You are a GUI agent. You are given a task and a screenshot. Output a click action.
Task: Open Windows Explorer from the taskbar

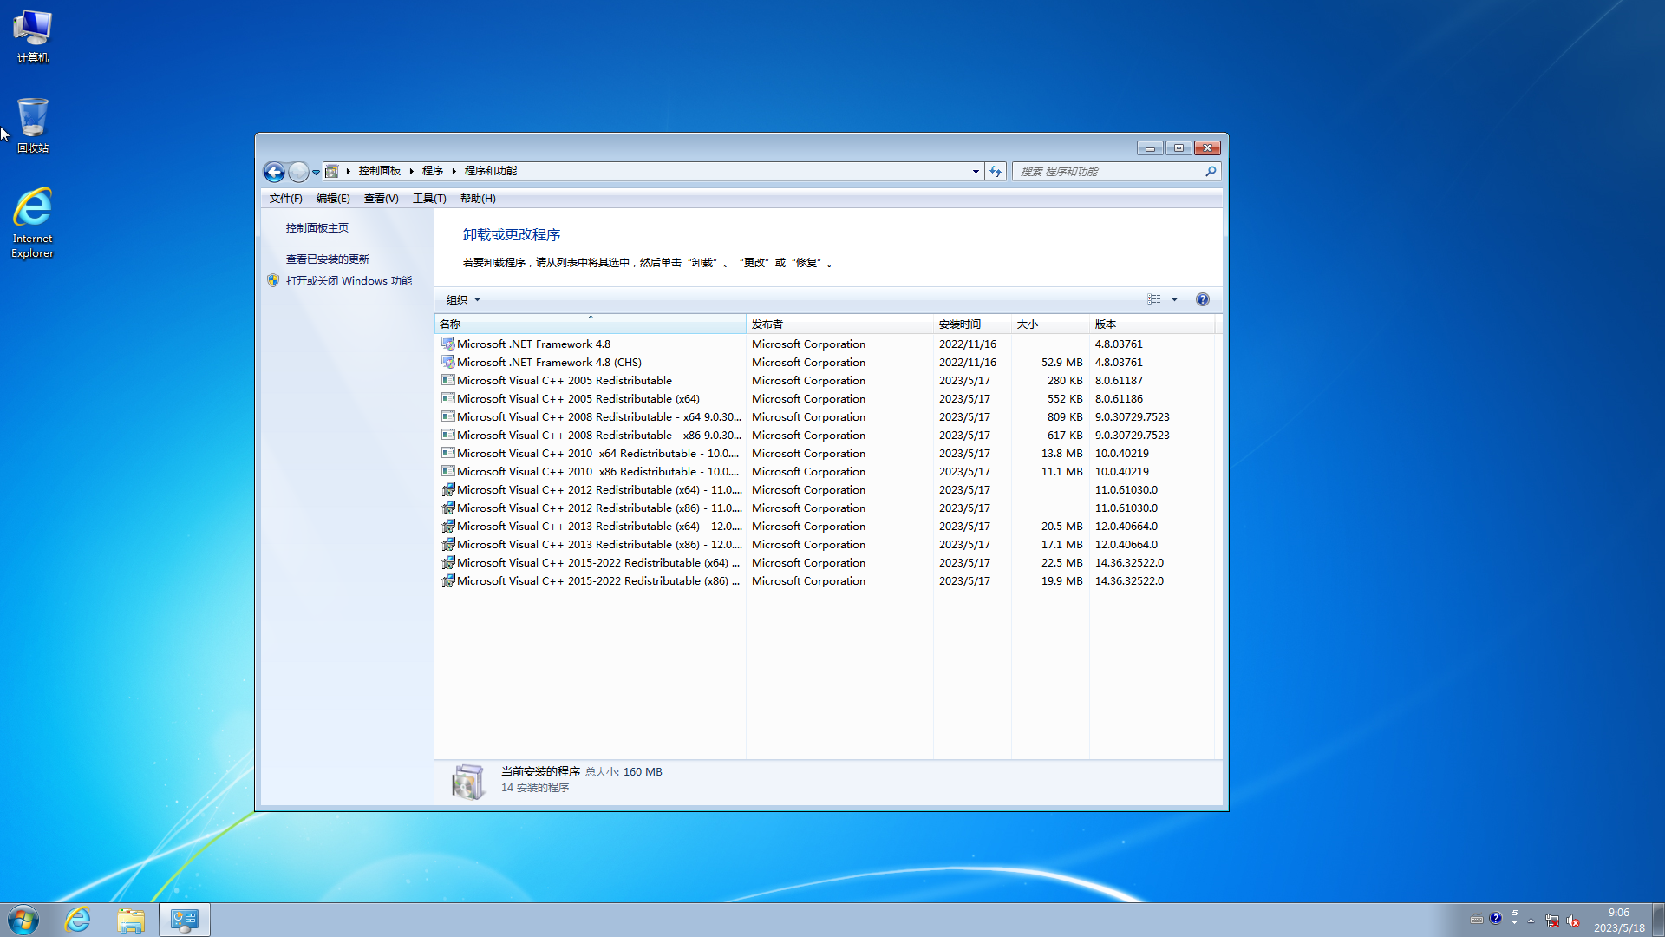(x=132, y=920)
